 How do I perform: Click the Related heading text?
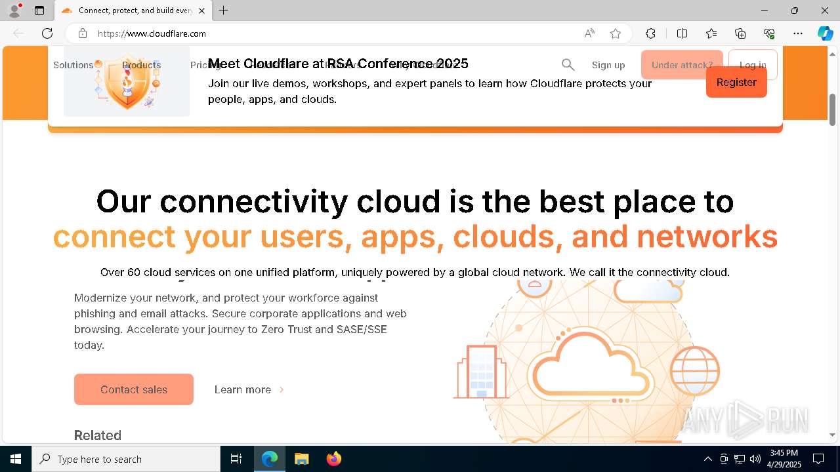click(x=98, y=435)
